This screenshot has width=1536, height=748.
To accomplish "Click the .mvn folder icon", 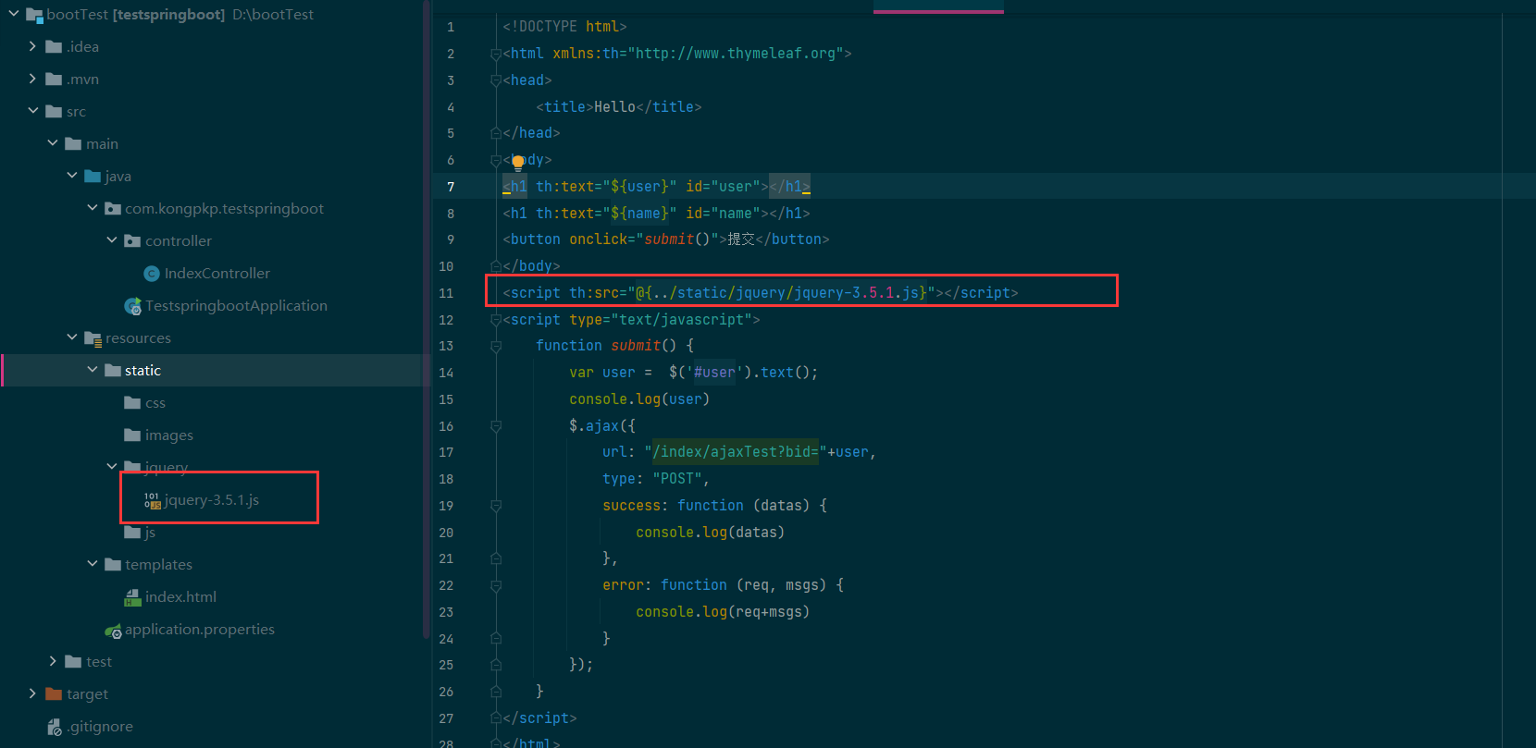I will (x=54, y=80).
